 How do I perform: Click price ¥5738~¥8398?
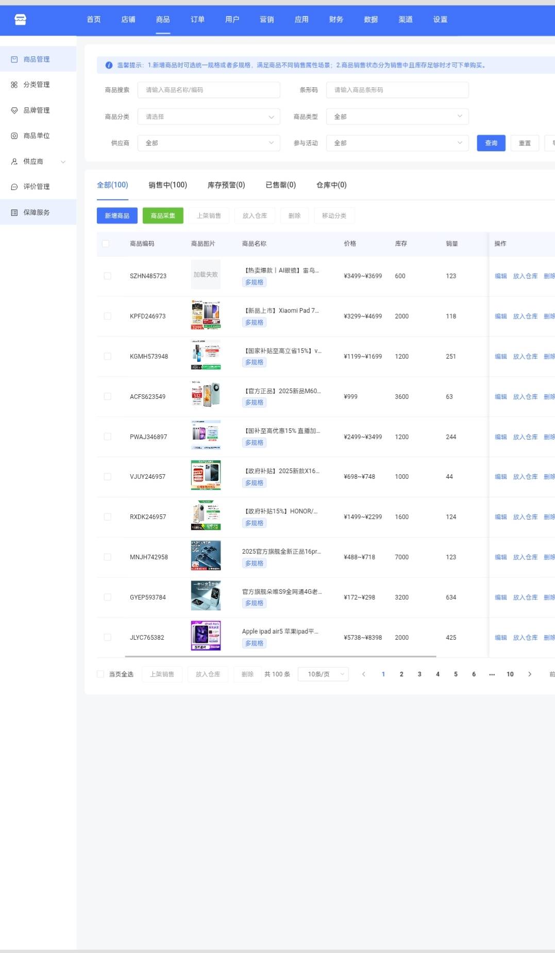coord(363,638)
